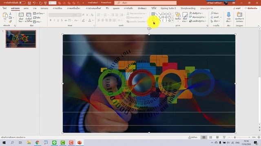Switch to Normal view icon in status bar

point(204,137)
